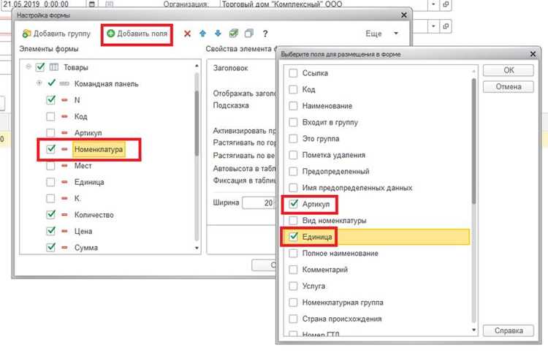Check the Код element in form tree

point(50,116)
